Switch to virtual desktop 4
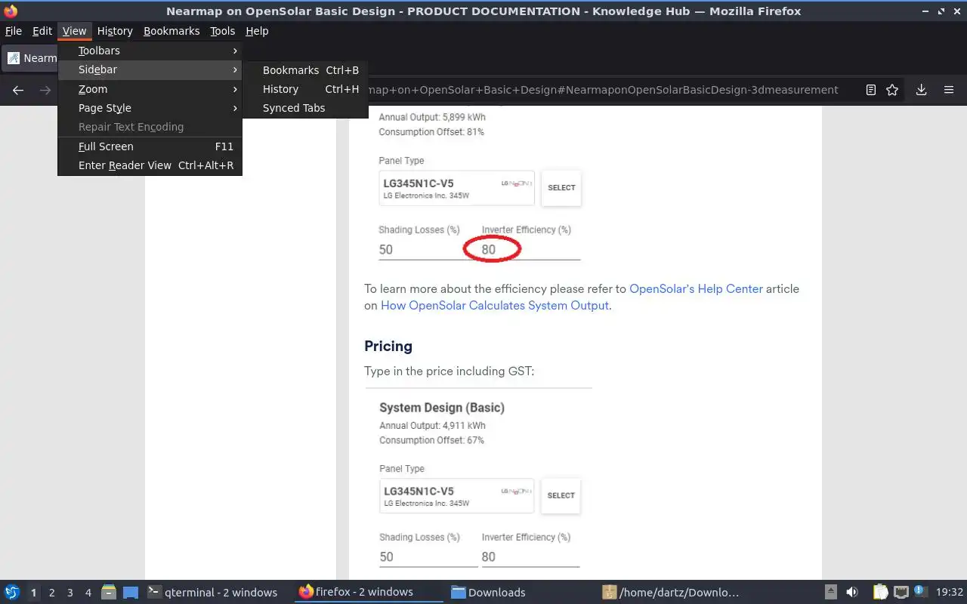Image resolution: width=967 pixels, height=604 pixels. click(x=88, y=593)
